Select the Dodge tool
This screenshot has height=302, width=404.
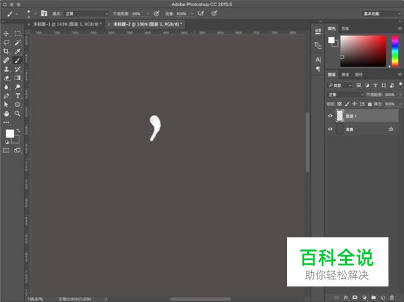[x=17, y=87]
